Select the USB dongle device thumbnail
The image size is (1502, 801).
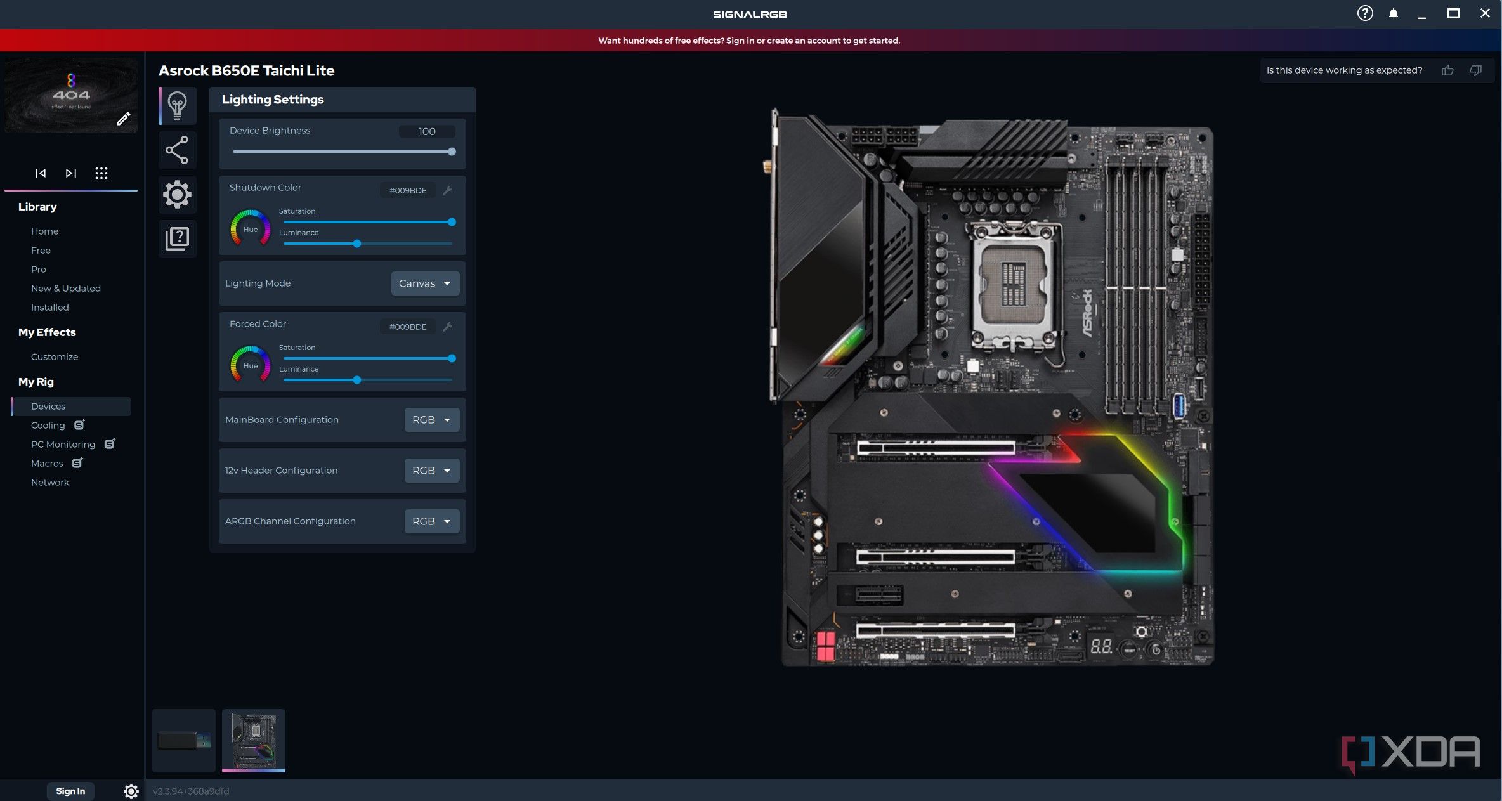click(x=184, y=740)
